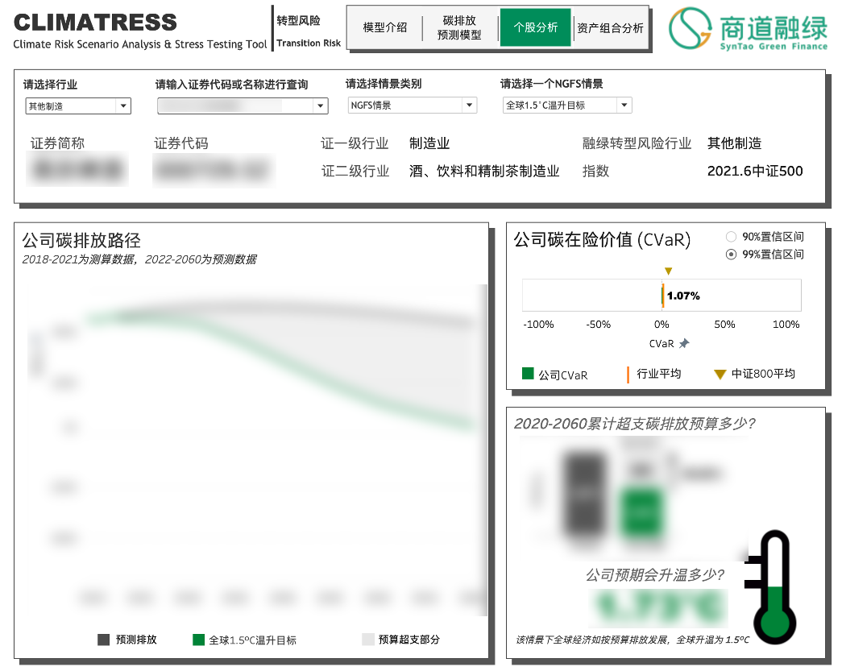This screenshot has height=671, width=842.
Task: Click the CVaR 1.07% bar chart
Action: (x=662, y=296)
